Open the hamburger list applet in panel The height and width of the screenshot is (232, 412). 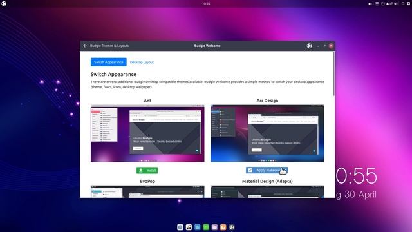tap(377, 4)
